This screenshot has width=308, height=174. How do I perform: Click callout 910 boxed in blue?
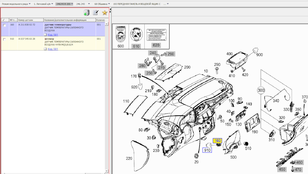(x=207, y=150)
